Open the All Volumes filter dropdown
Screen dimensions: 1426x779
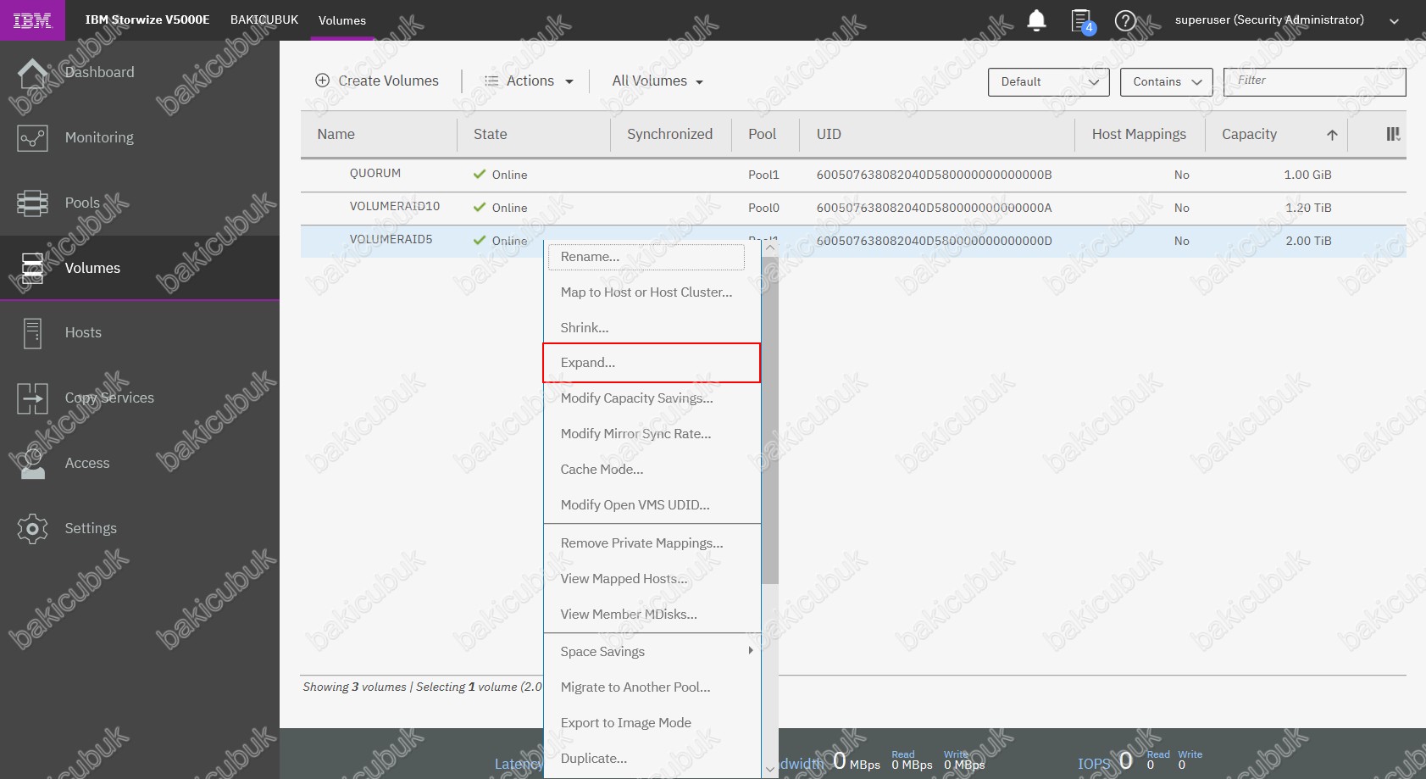(658, 81)
